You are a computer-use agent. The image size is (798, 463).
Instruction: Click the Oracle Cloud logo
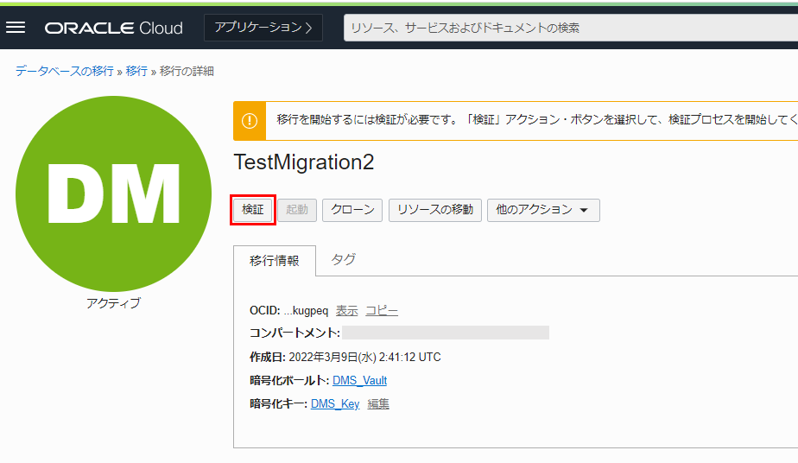pyautogui.click(x=114, y=28)
